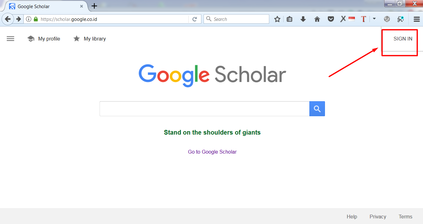Bookmark this page with the star icon
Viewport: 423px width, 224px height.
277,19
